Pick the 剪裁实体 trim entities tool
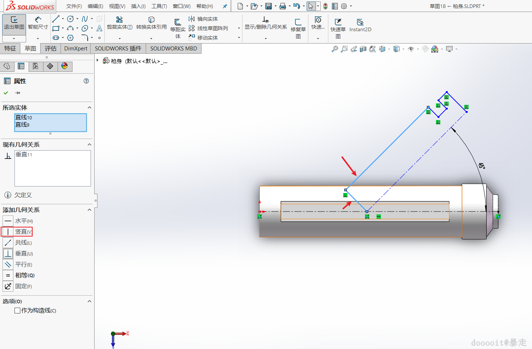The width and height of the screenshot is (532, 349). click(x=119, y=20)
